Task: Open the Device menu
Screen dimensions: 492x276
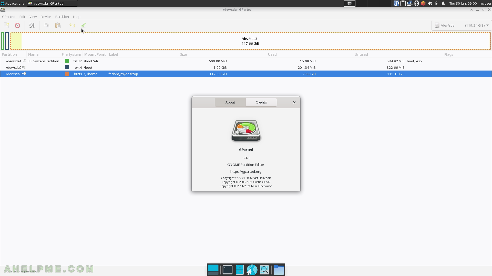Action: coord(46,17)
